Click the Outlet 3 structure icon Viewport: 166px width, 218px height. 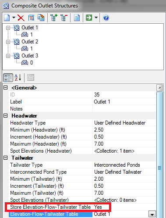point(16,56)
